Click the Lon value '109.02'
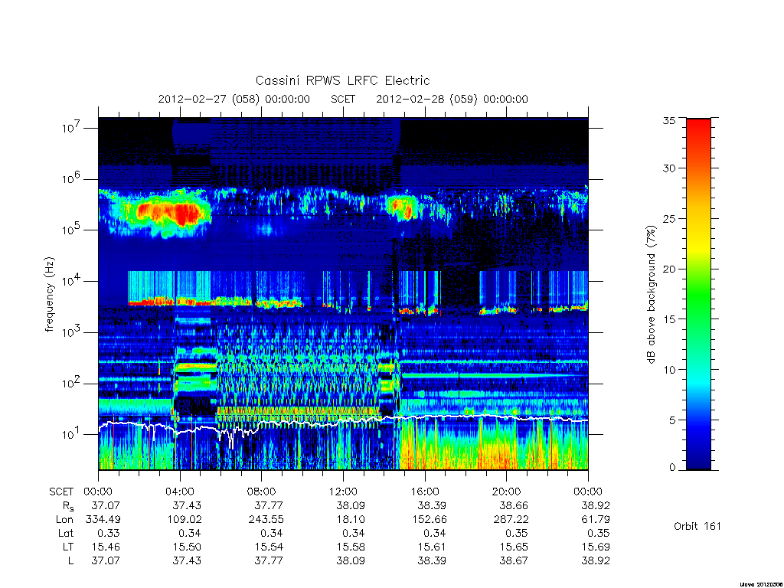Image resolution: width=784 pixels, height=588 pixels. click(184, 520)
